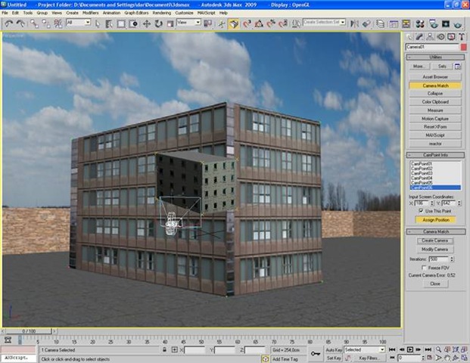Click the Undo arrow in the main toolbar

8,23
